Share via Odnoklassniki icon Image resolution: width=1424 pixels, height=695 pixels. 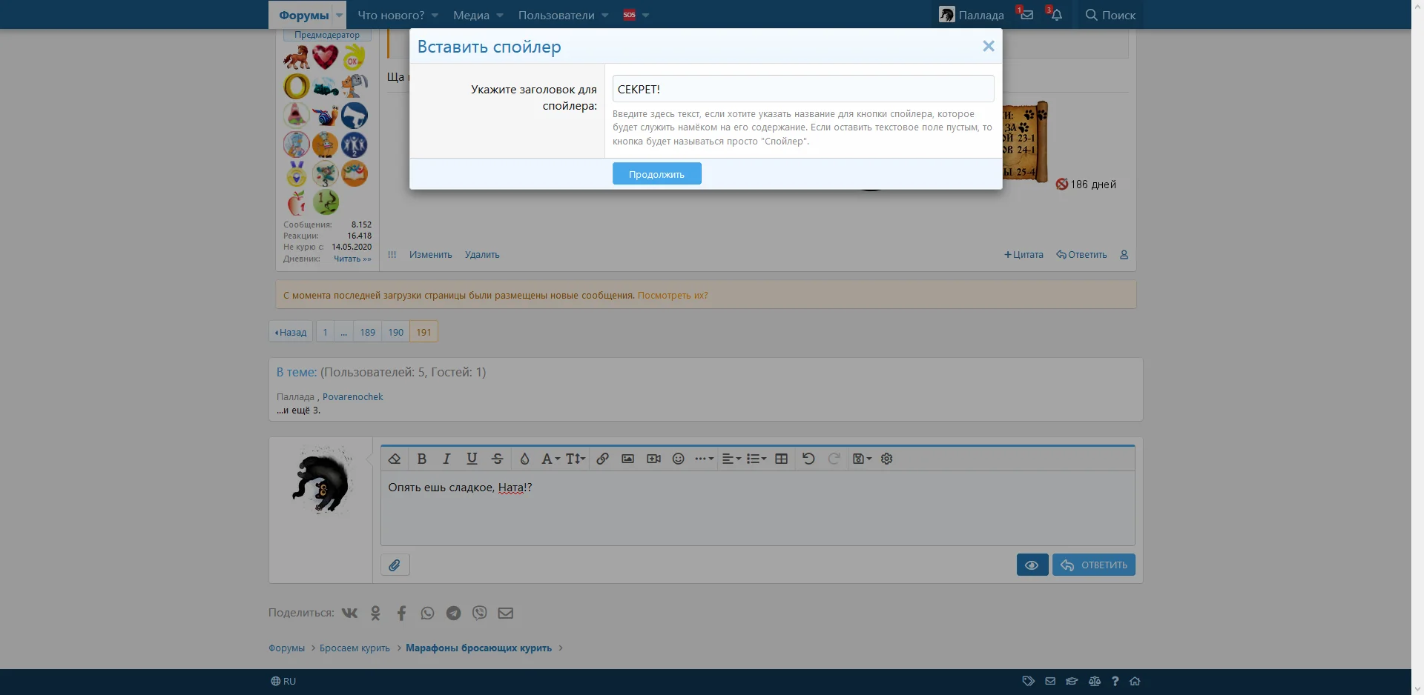click(x=375, y=613)
